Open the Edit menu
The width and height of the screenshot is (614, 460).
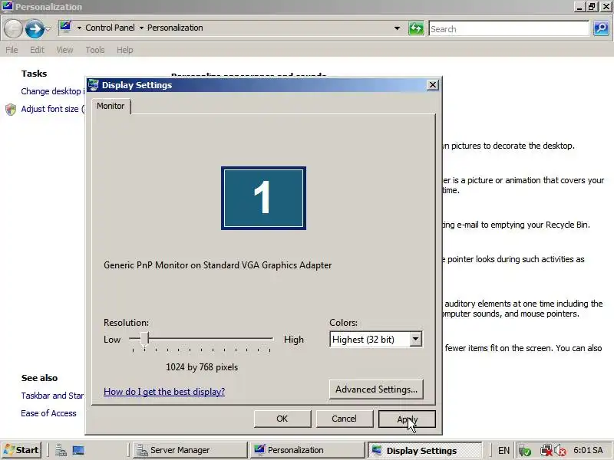click(37, 50)
